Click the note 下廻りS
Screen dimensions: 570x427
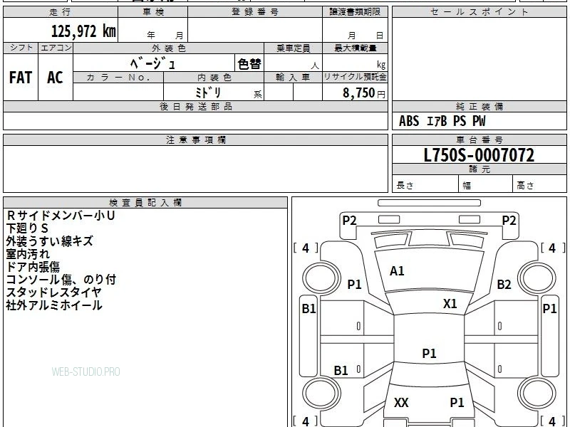pos(27,228)
